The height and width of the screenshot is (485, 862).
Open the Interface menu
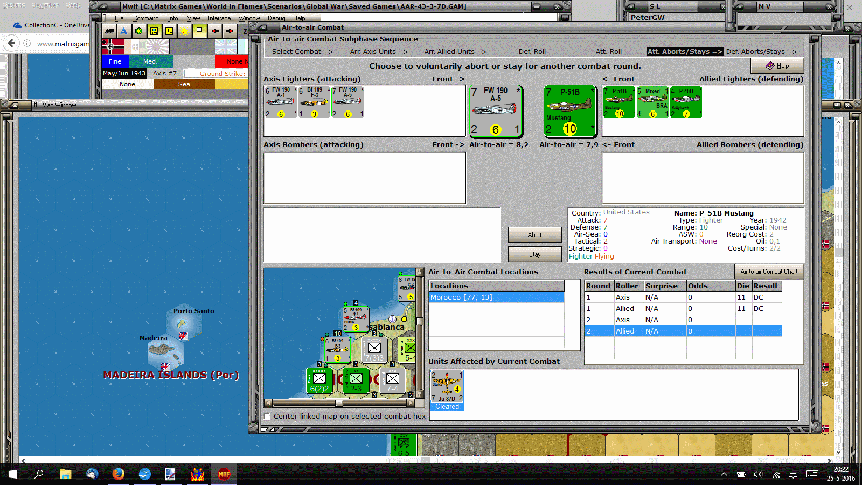coord(219,18)
